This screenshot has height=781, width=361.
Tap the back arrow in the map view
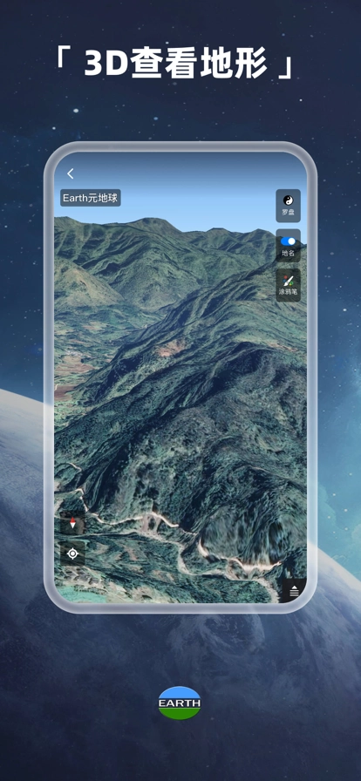tap(71, 173)
